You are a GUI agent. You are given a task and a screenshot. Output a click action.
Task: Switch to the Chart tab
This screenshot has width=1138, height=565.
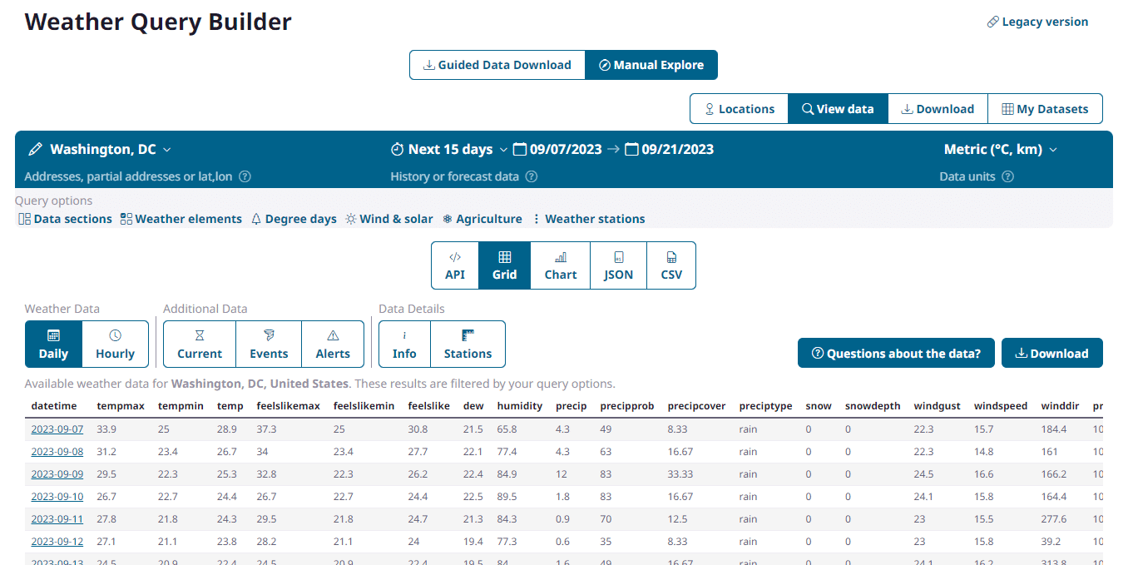561,265
